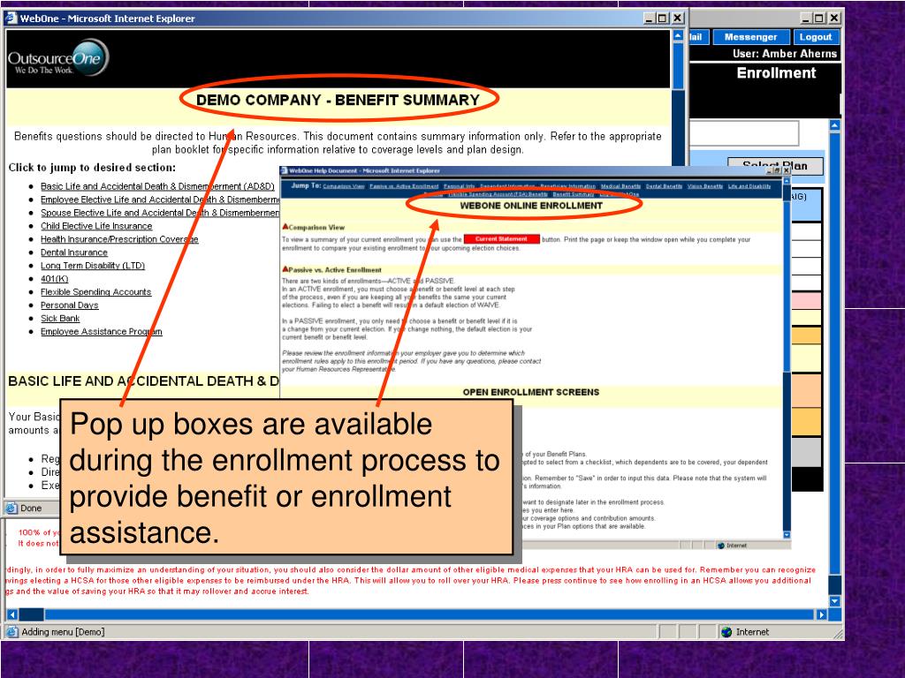Open Employee Assistance Program link

[102, 332]
